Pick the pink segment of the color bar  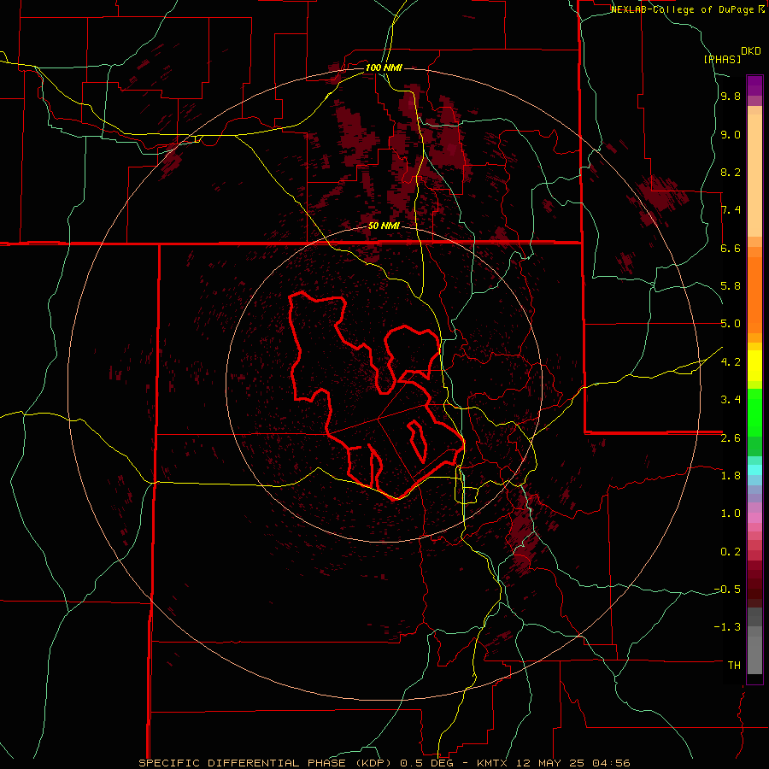754,518
